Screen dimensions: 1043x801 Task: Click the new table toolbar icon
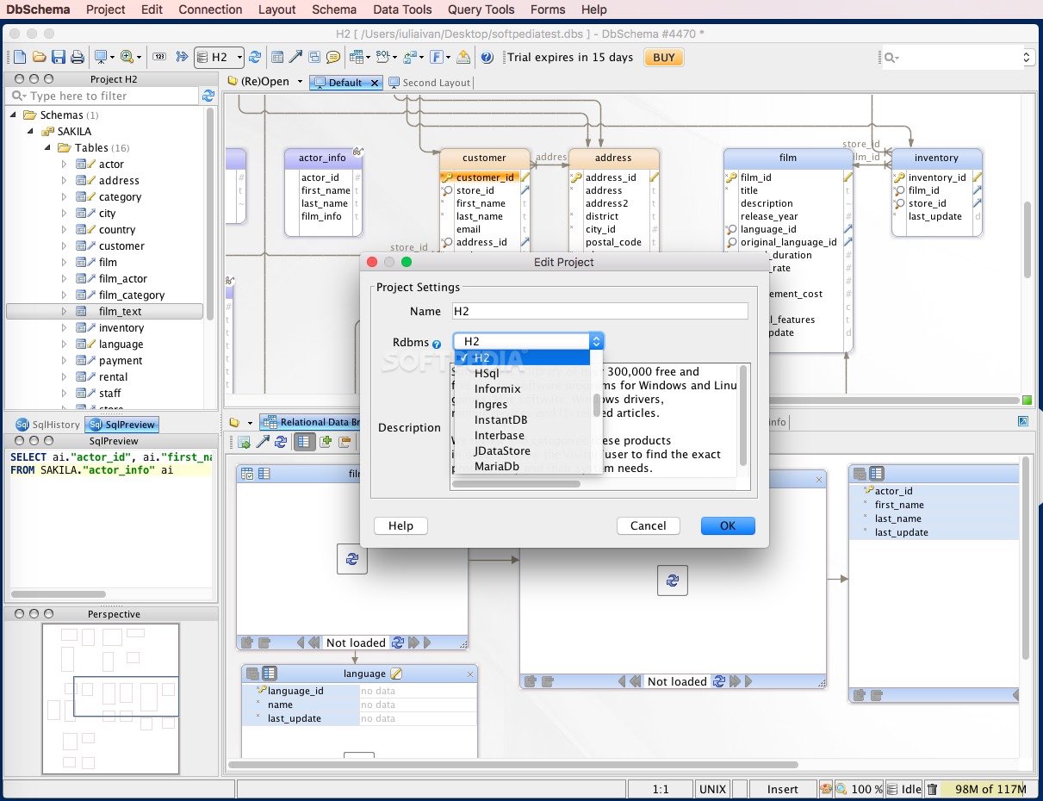tap(277, 58)
